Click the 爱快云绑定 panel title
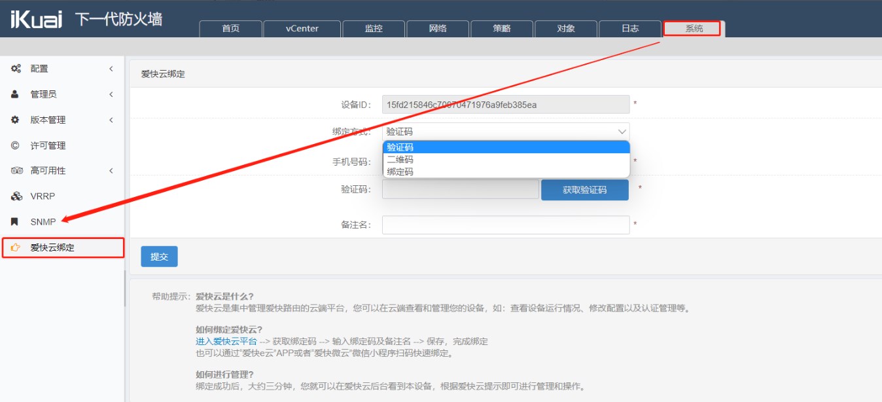The height and width of the screenshot is (402, 882). tap(163, 74)
